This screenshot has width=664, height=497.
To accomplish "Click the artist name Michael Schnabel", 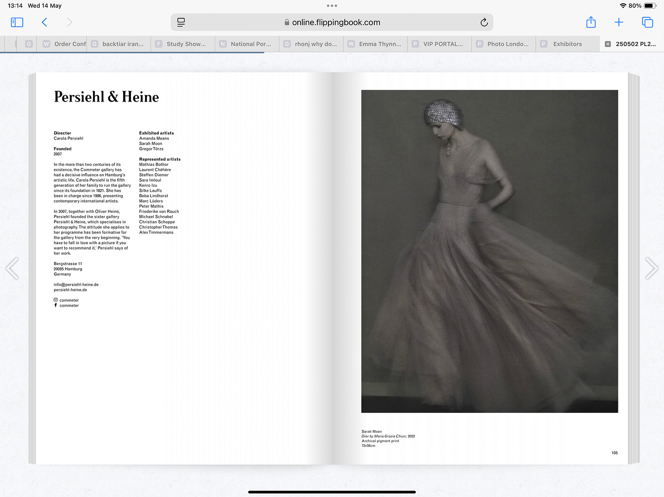I will 156,217.
